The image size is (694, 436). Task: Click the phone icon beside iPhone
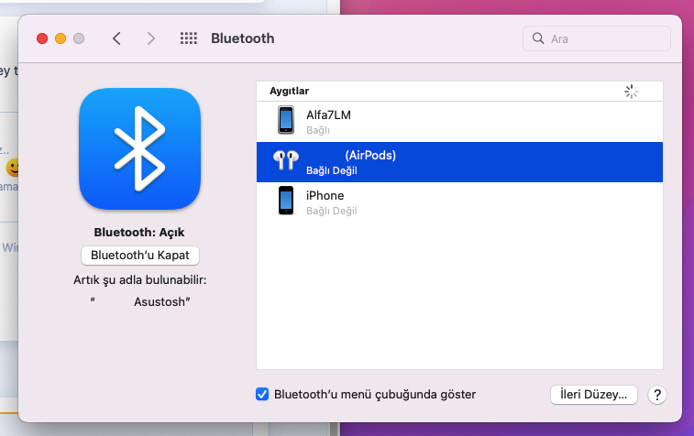click(286, 202)
